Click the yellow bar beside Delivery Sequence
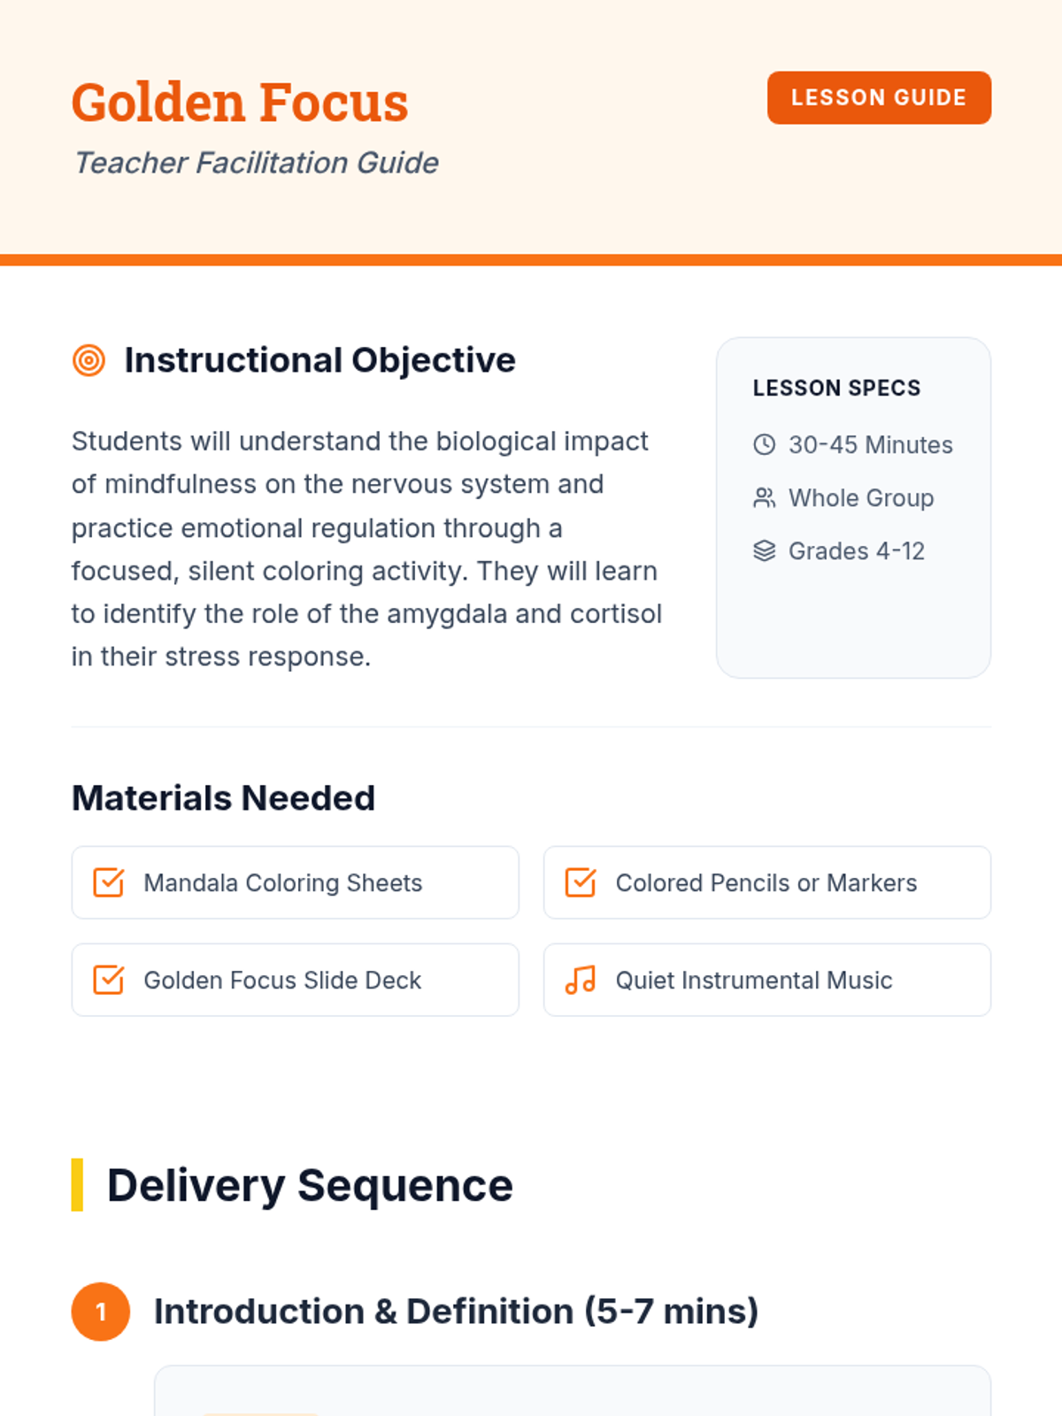This screenshot has width=1062, height=1416. (x=77, y=1185)
